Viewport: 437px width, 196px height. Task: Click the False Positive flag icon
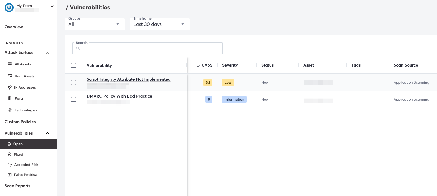[9, 175]
